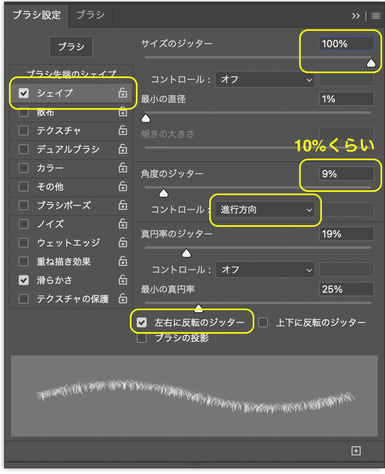Click the 角度のジッター 9% field
385x474 pixels.
(x=346, y=174)
